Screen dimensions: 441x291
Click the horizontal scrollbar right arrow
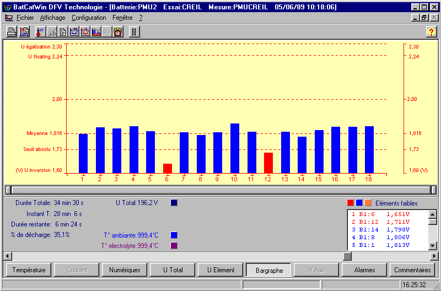pos(434,256)
